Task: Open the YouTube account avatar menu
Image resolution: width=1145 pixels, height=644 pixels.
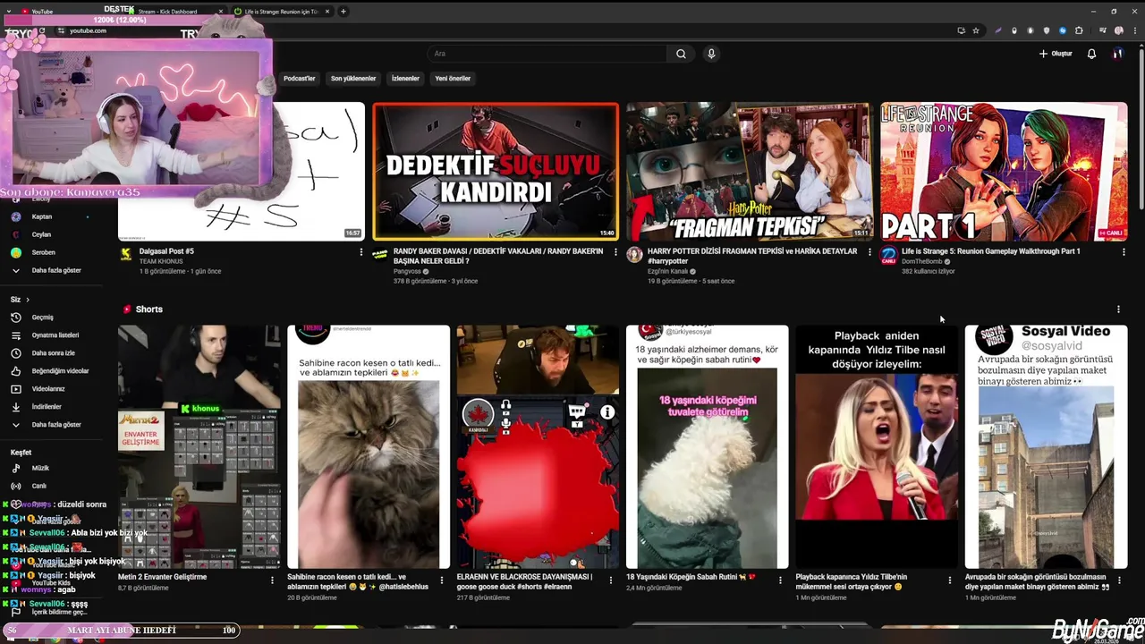Action: tap(1117, 54)
